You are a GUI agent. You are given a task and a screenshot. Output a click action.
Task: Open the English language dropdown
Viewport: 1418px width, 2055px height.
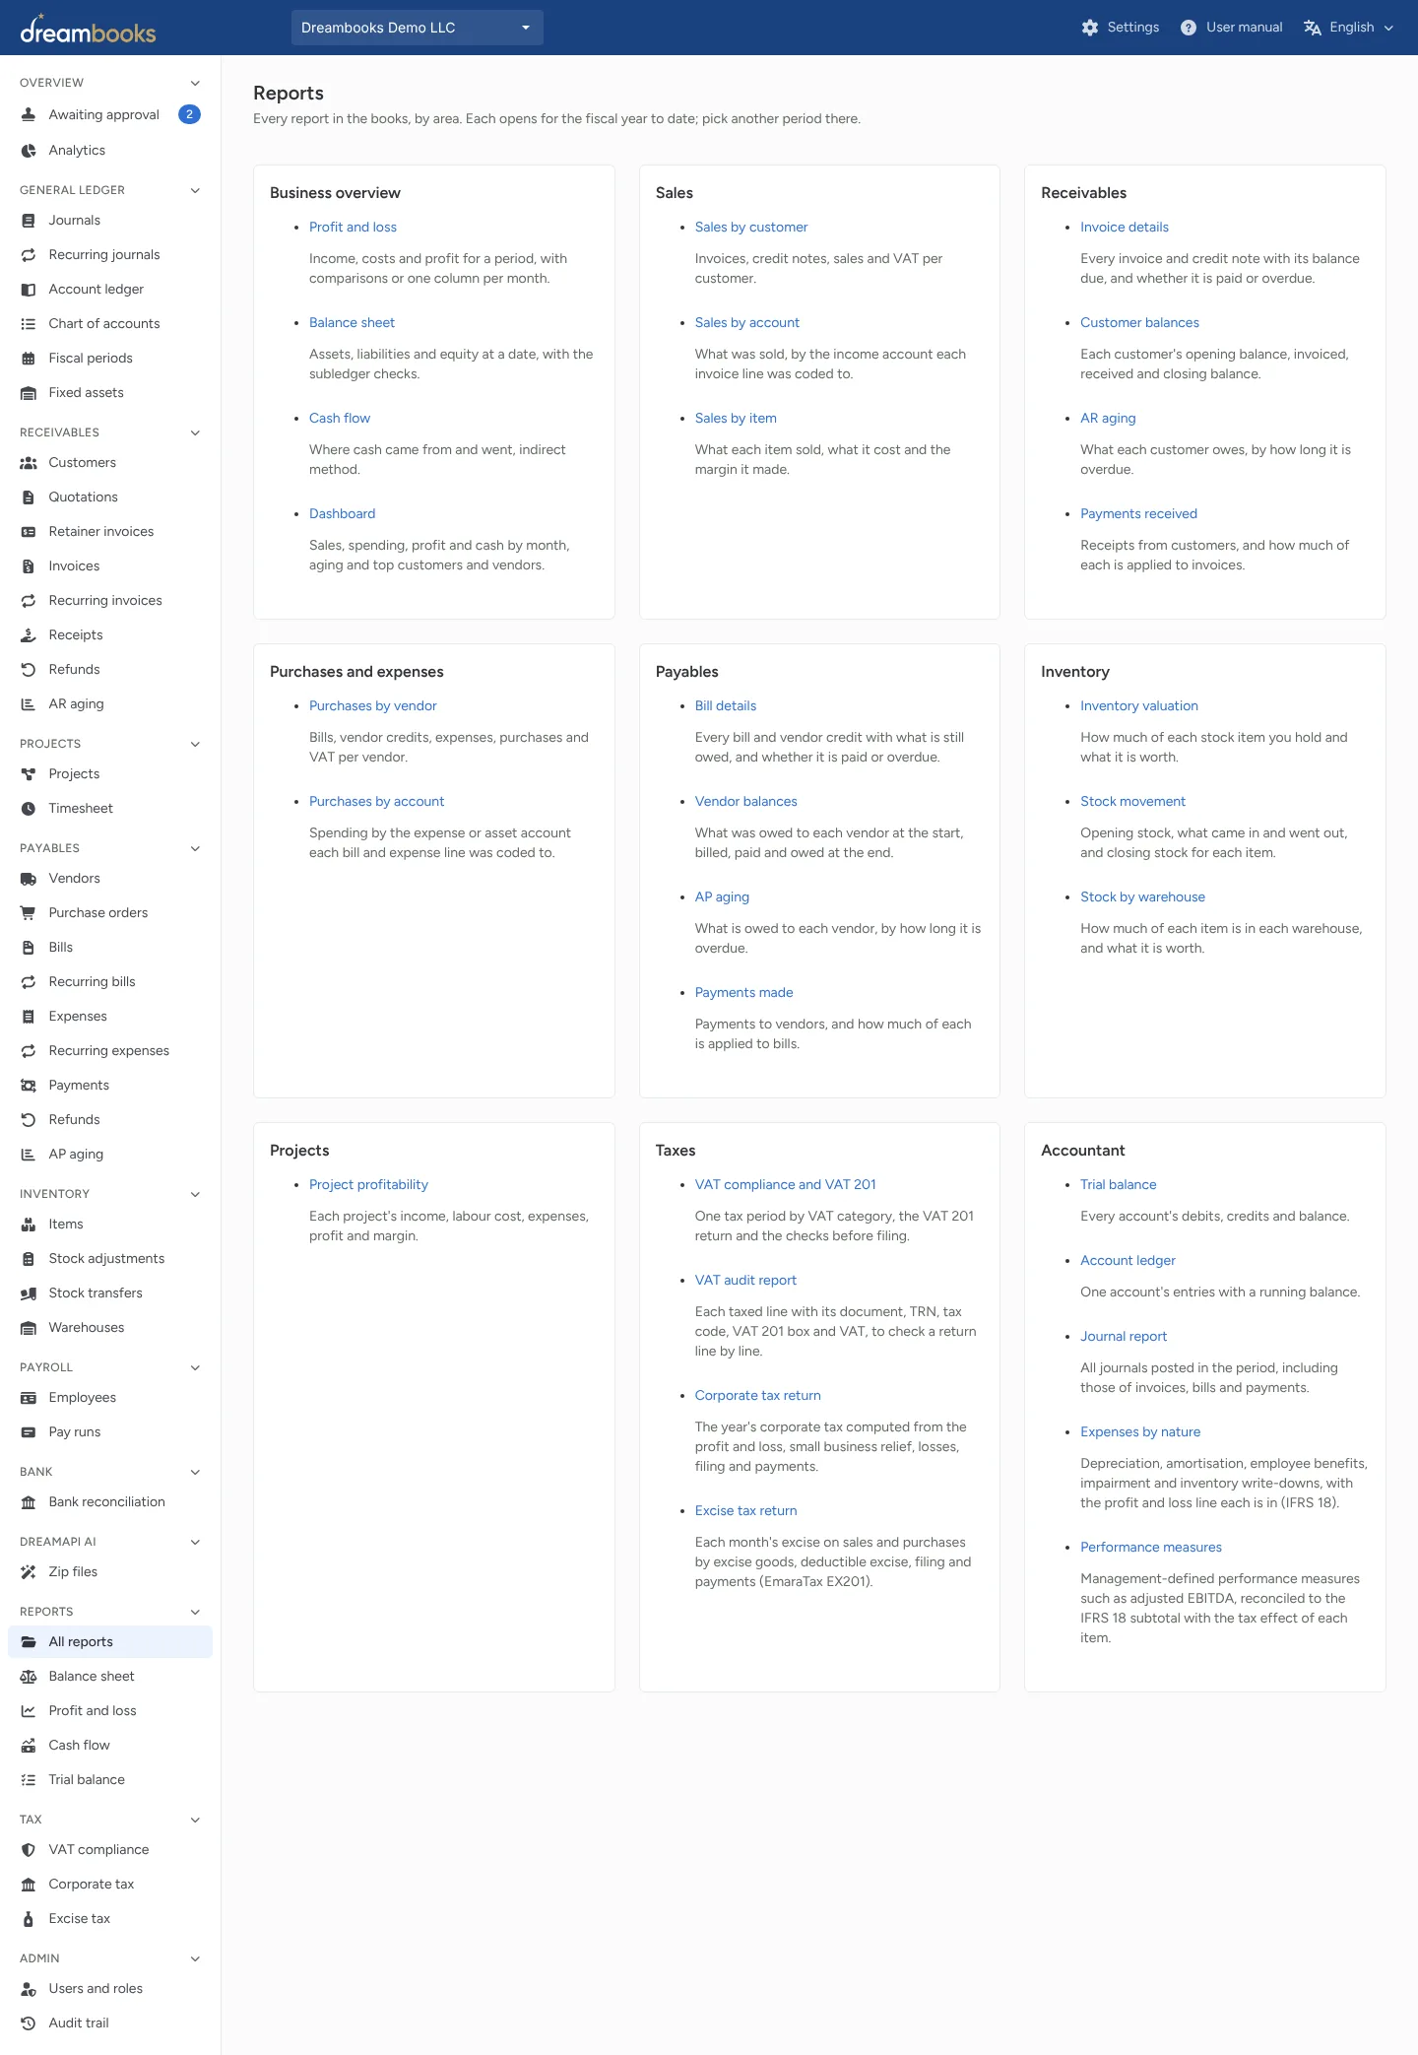click(x=1349, y=28)
